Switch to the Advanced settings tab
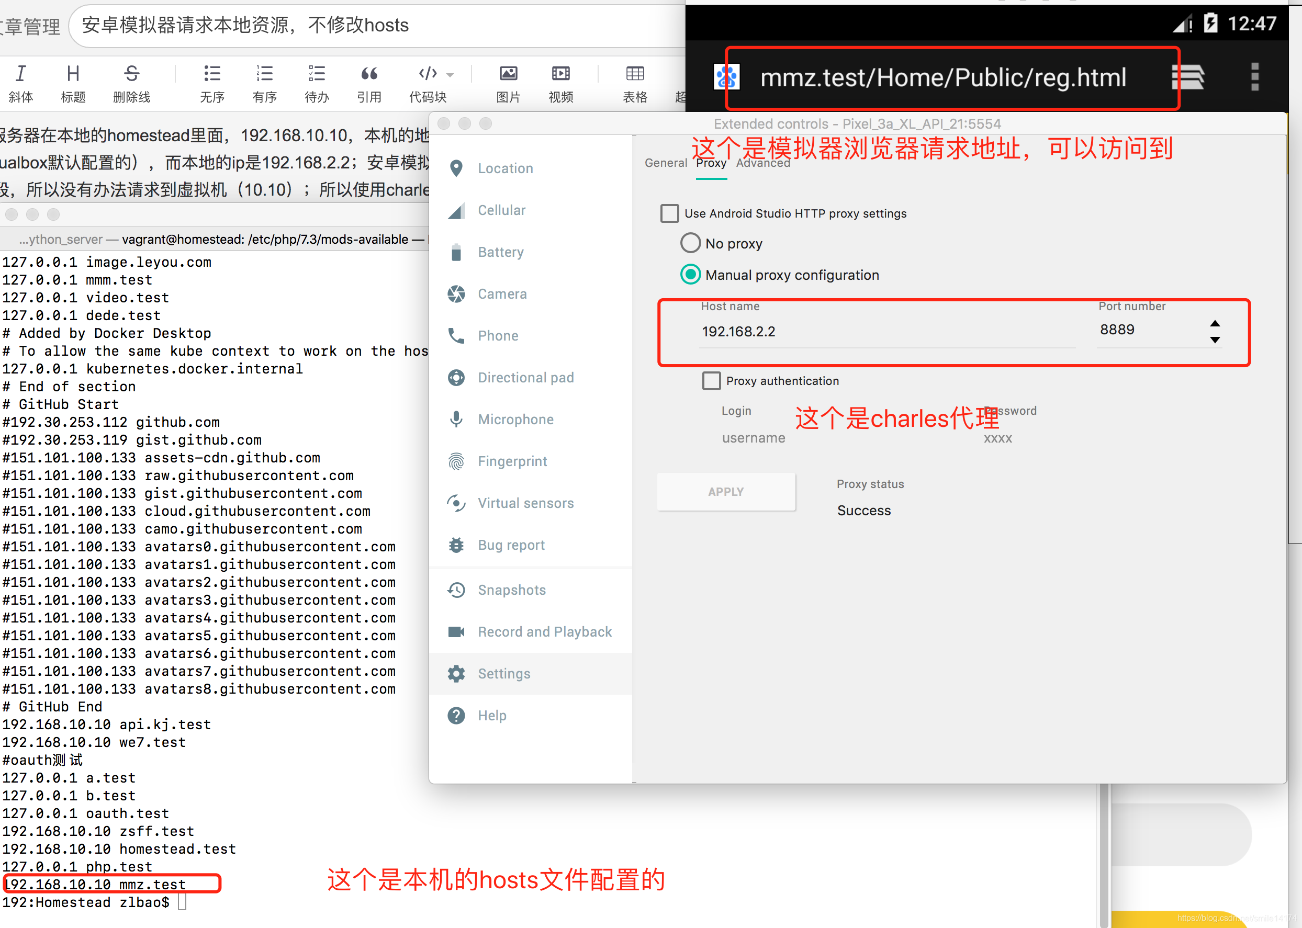 click(763, 164)
